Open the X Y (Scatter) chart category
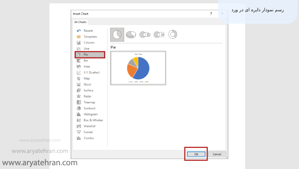Screen dimensions: 299x169 tap(91, 72)
